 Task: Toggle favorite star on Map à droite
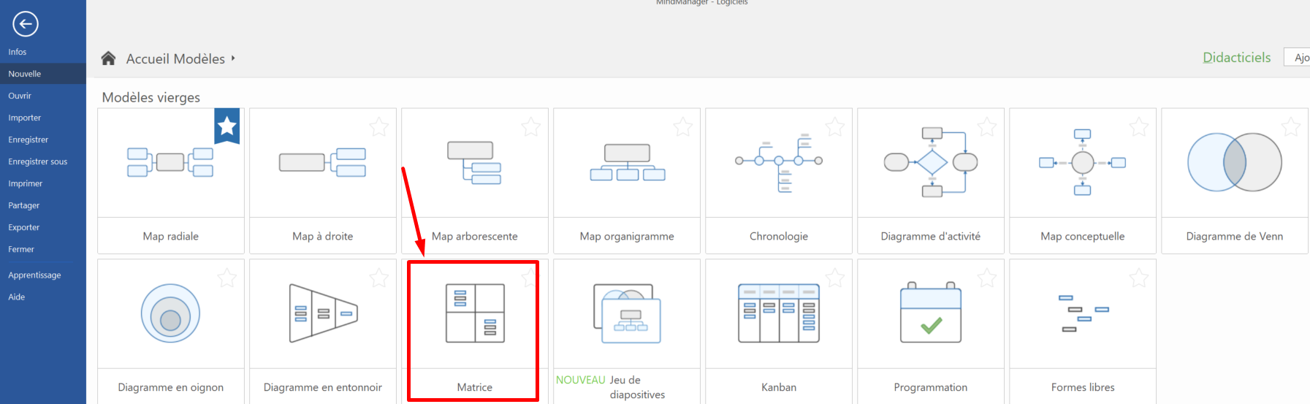point(378,127)
